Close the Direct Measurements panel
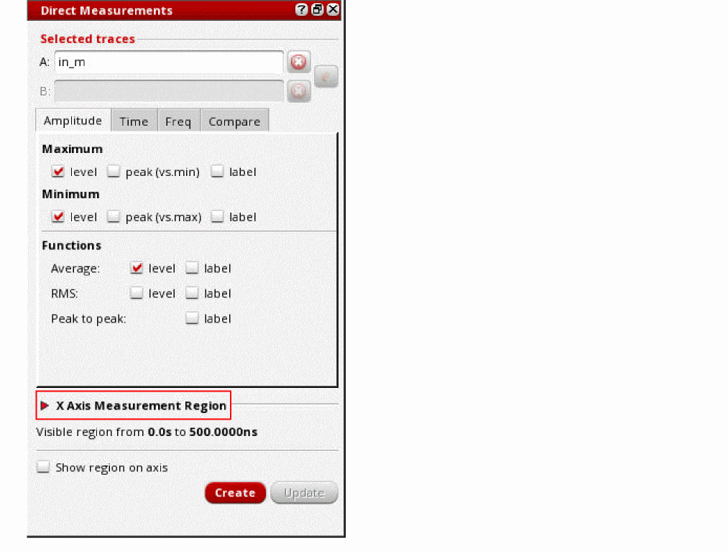 pyautogui.click(x=333, y=9)
